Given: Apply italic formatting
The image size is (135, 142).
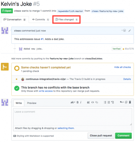Looking at the screenshot, I should tap(81, 102).
